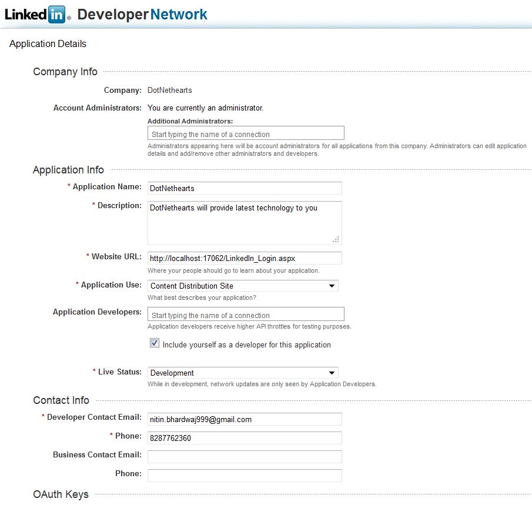Click the empty Business Contact Email field

click(245, 456)
